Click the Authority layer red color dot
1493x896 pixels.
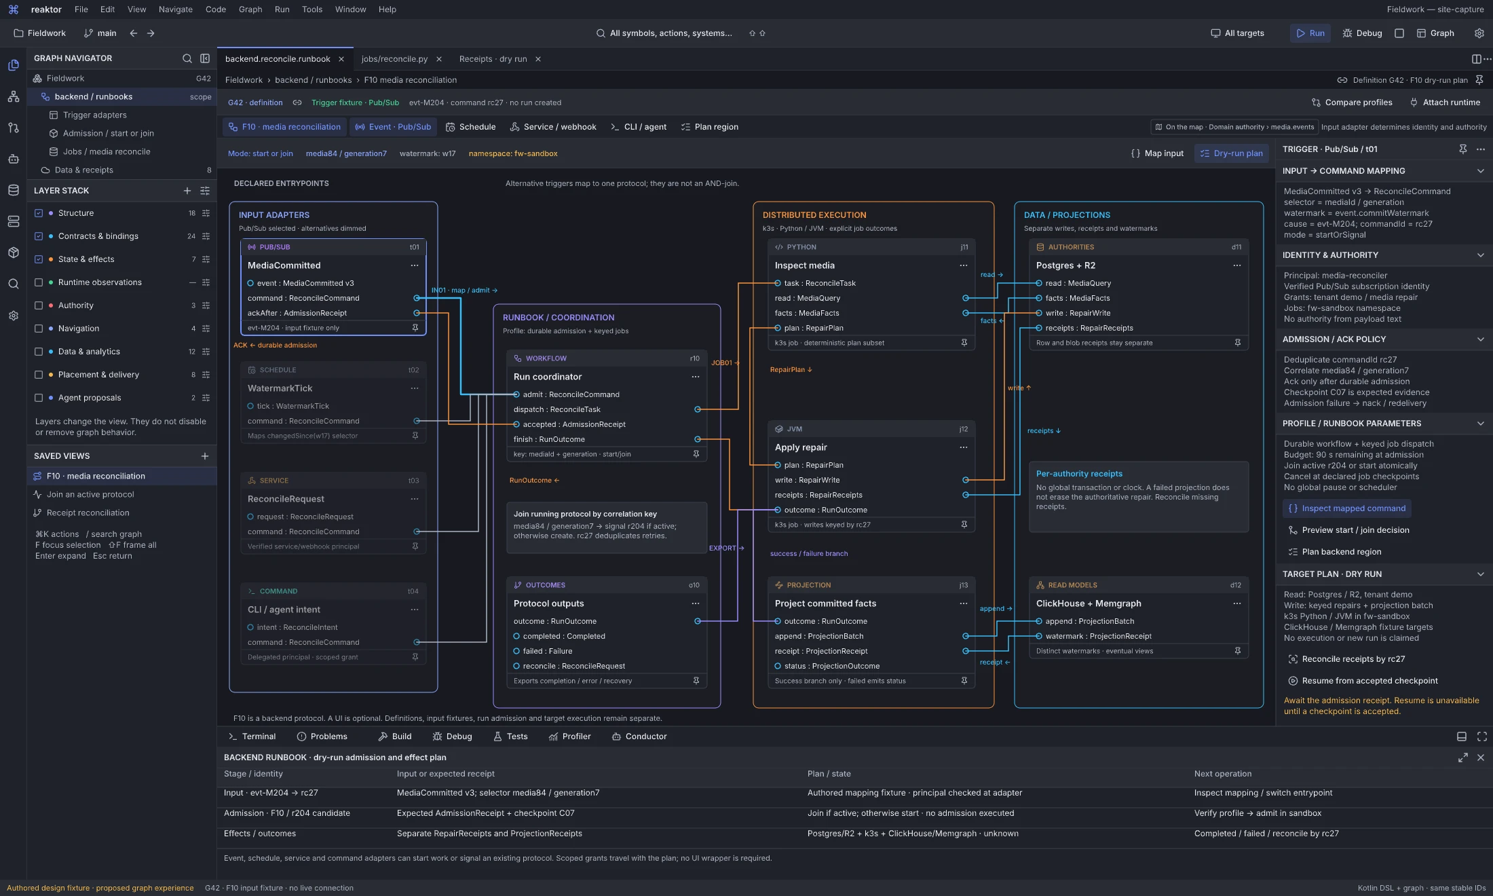tap(51, 305)
